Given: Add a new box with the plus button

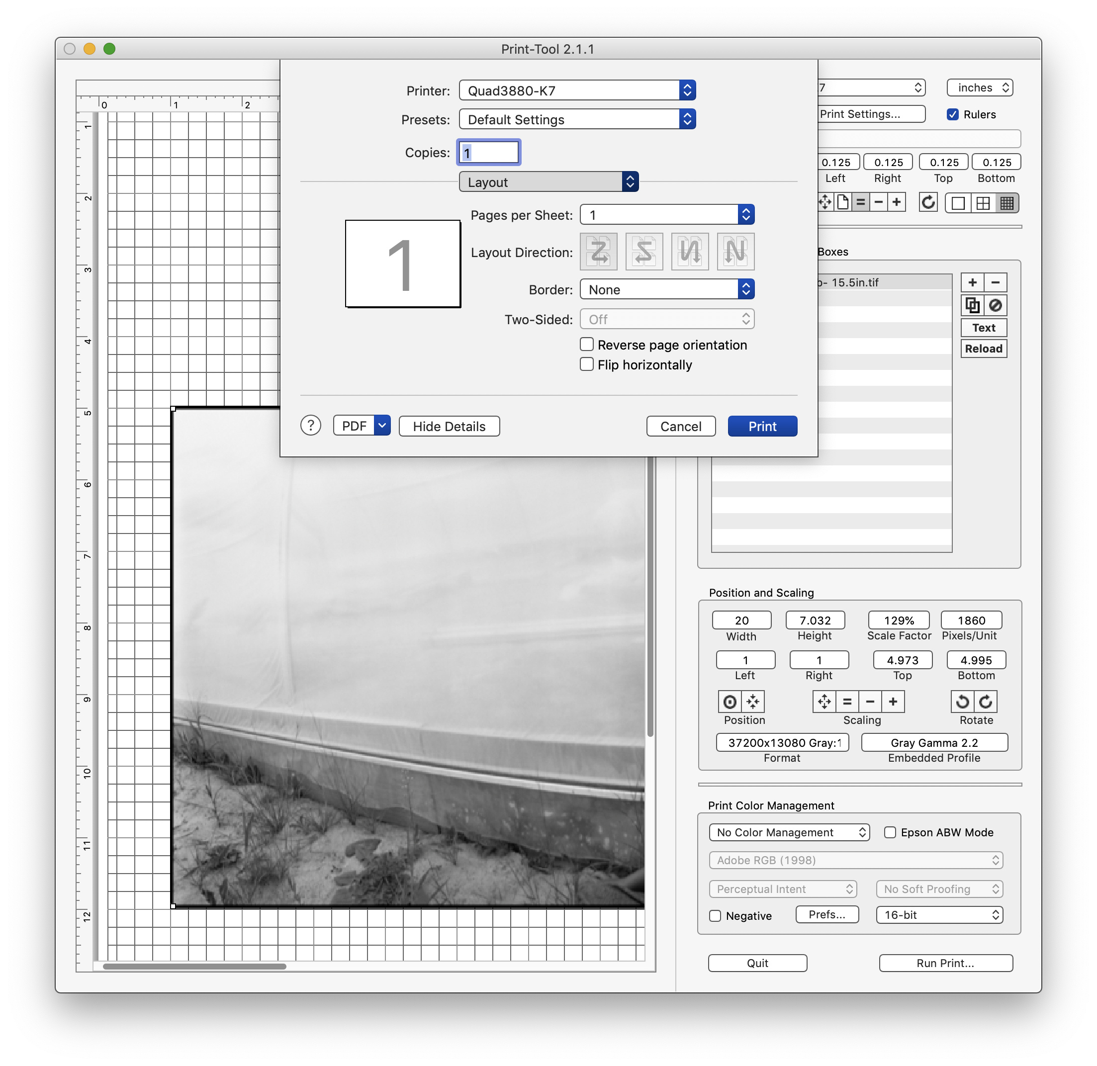Looking at the screenshot, I should [x=972, y=282].
